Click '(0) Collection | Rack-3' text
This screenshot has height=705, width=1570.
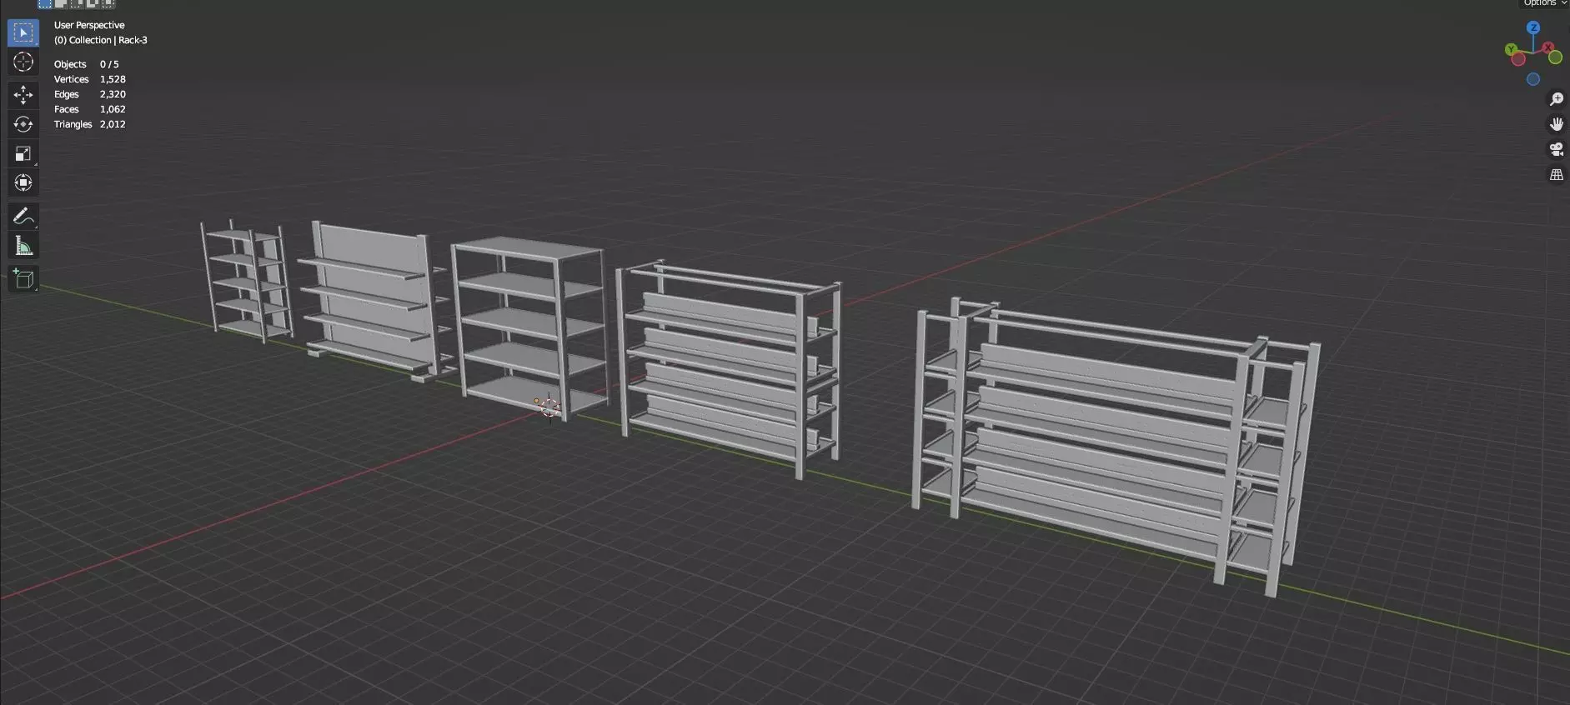point(101,40)
